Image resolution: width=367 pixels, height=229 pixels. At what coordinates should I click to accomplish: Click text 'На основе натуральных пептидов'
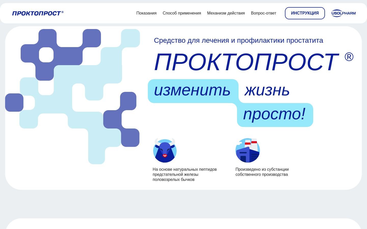[x=185, y=169]
